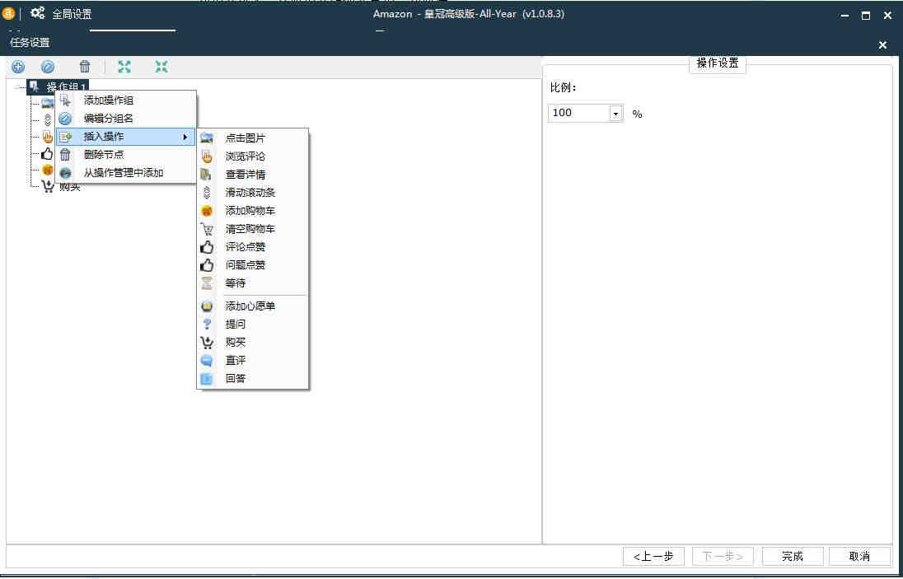Click the pencil edit icon in the toolbar

click(x=48, y=67)
